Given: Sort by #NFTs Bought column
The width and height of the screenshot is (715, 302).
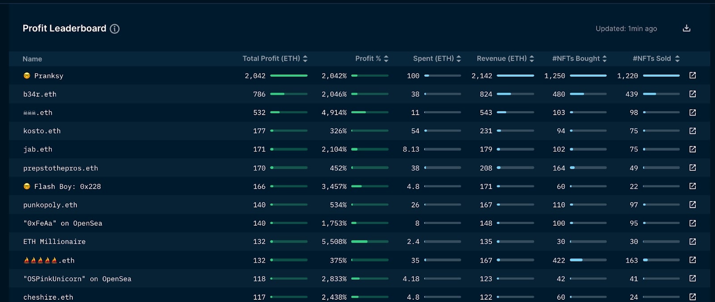Looking at the screenshot, I should click(x=580, y=58).
